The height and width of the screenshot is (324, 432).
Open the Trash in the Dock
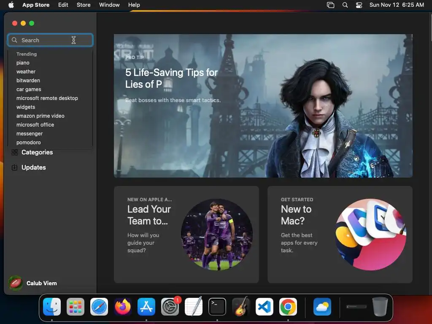click(x=380, y=307)
